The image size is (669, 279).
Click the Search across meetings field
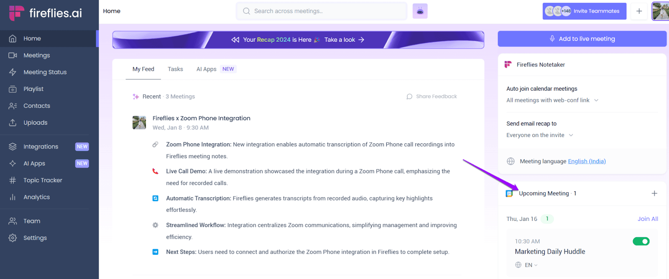tap(322, 11)
